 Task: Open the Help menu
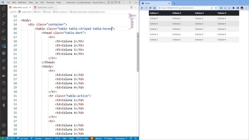tap(59, 2)
